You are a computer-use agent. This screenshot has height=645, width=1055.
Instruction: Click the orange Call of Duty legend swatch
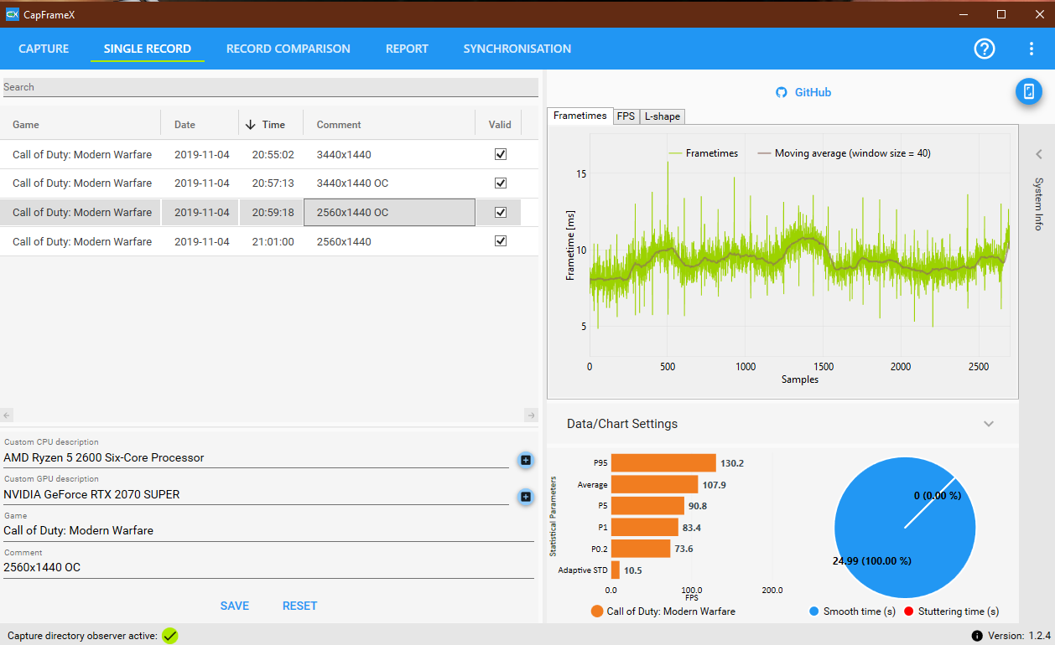click(597, 611)
